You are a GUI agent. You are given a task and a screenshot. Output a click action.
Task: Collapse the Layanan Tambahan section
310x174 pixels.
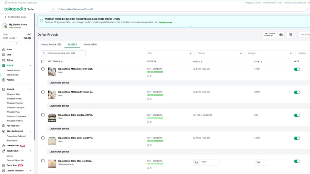click(30, 171)
